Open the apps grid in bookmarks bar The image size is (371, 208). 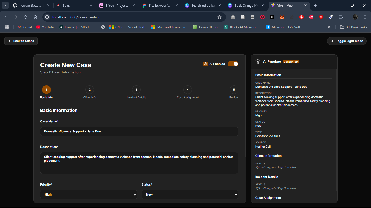click(x=7, y=27)
